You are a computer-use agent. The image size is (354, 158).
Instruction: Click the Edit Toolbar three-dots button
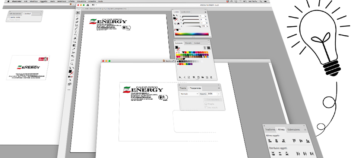[x=69, y=90]
